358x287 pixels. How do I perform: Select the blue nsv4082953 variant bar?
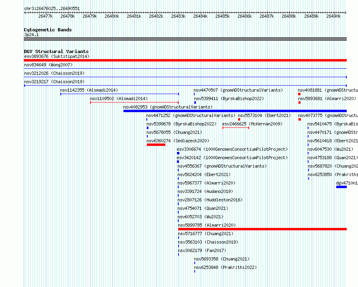(235, 111)
